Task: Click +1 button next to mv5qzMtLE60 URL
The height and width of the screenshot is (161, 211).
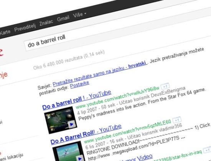Action: [177, 120]
